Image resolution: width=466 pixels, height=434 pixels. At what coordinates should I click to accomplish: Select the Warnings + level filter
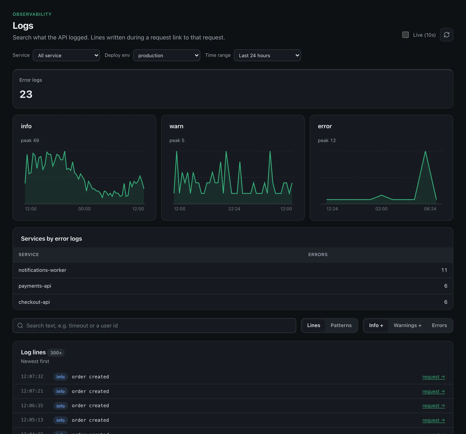[407, 325]
